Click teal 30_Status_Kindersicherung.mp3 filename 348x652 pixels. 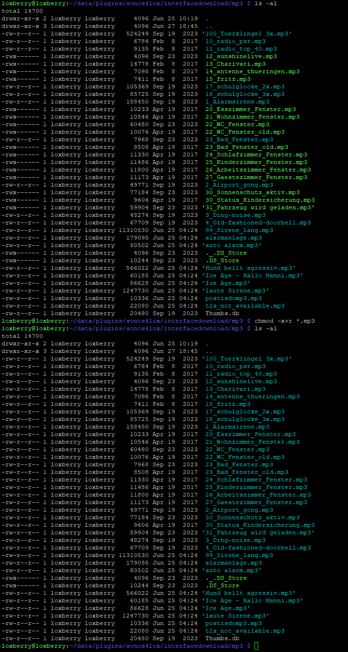[260, 525]
